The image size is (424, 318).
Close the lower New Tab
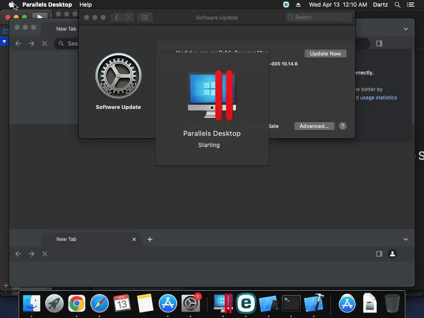pyautogui.click(x=134, y=239)
